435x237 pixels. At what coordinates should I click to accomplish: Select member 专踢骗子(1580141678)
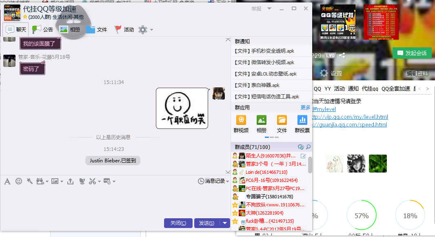coord(269,197)
